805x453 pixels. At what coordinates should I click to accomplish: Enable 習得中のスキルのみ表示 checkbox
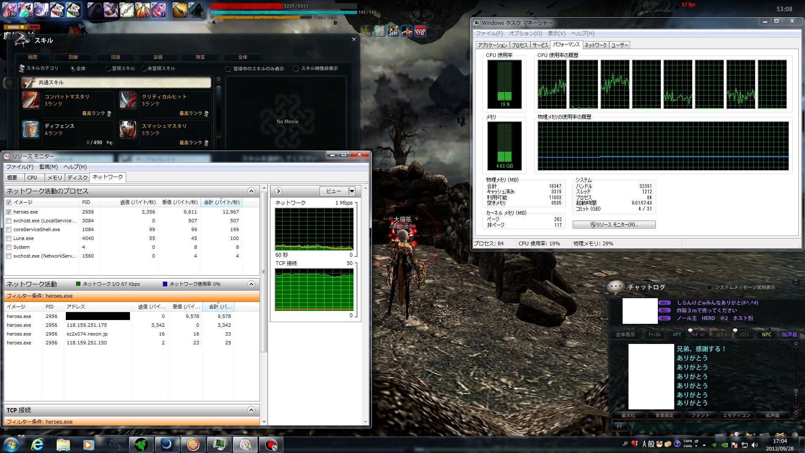click(x=228, y=69)
